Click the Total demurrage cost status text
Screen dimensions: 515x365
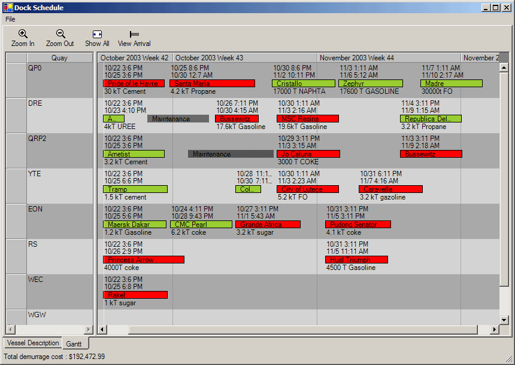[54, 357]
